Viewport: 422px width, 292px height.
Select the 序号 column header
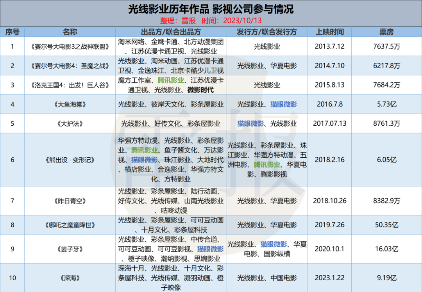click(x=12, y=32)
